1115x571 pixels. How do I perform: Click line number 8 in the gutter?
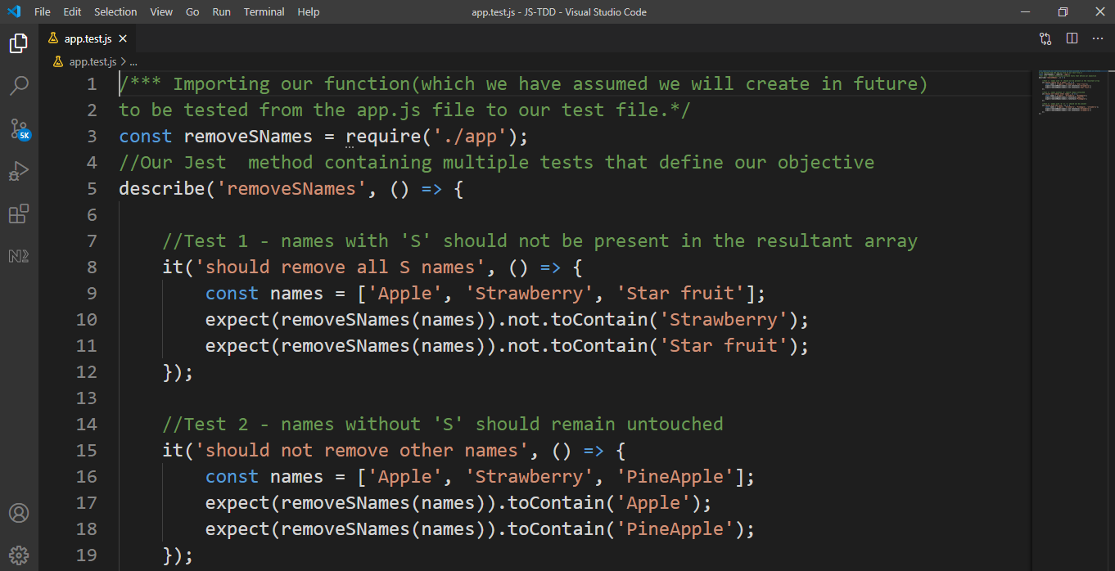tap(92, 268)
